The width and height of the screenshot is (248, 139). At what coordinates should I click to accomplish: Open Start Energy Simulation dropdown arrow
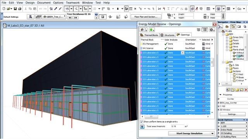[212, 134]
